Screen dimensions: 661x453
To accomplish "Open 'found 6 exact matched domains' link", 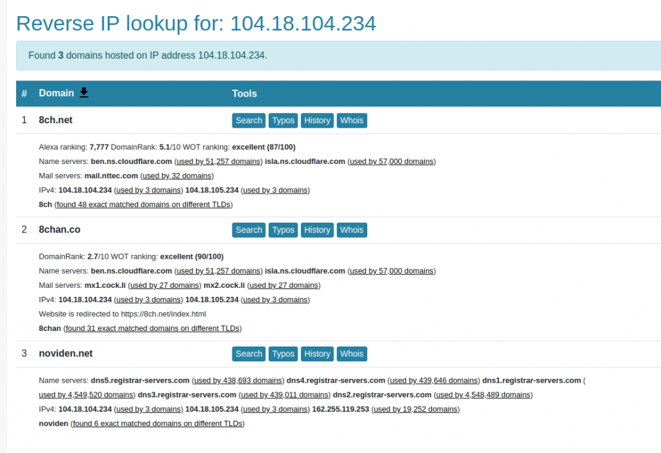I will point(158,423).
